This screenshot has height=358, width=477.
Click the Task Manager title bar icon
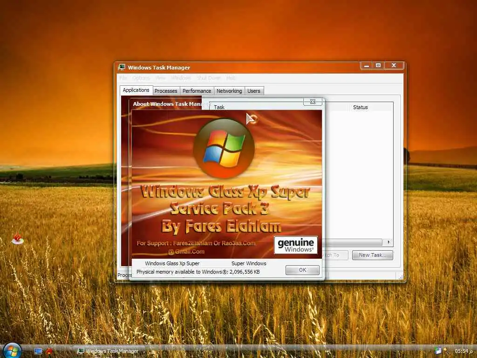(122, 67)
